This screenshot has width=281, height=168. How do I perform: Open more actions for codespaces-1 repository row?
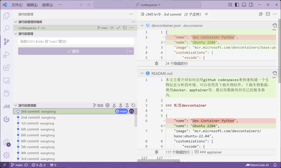pos(131,28)
